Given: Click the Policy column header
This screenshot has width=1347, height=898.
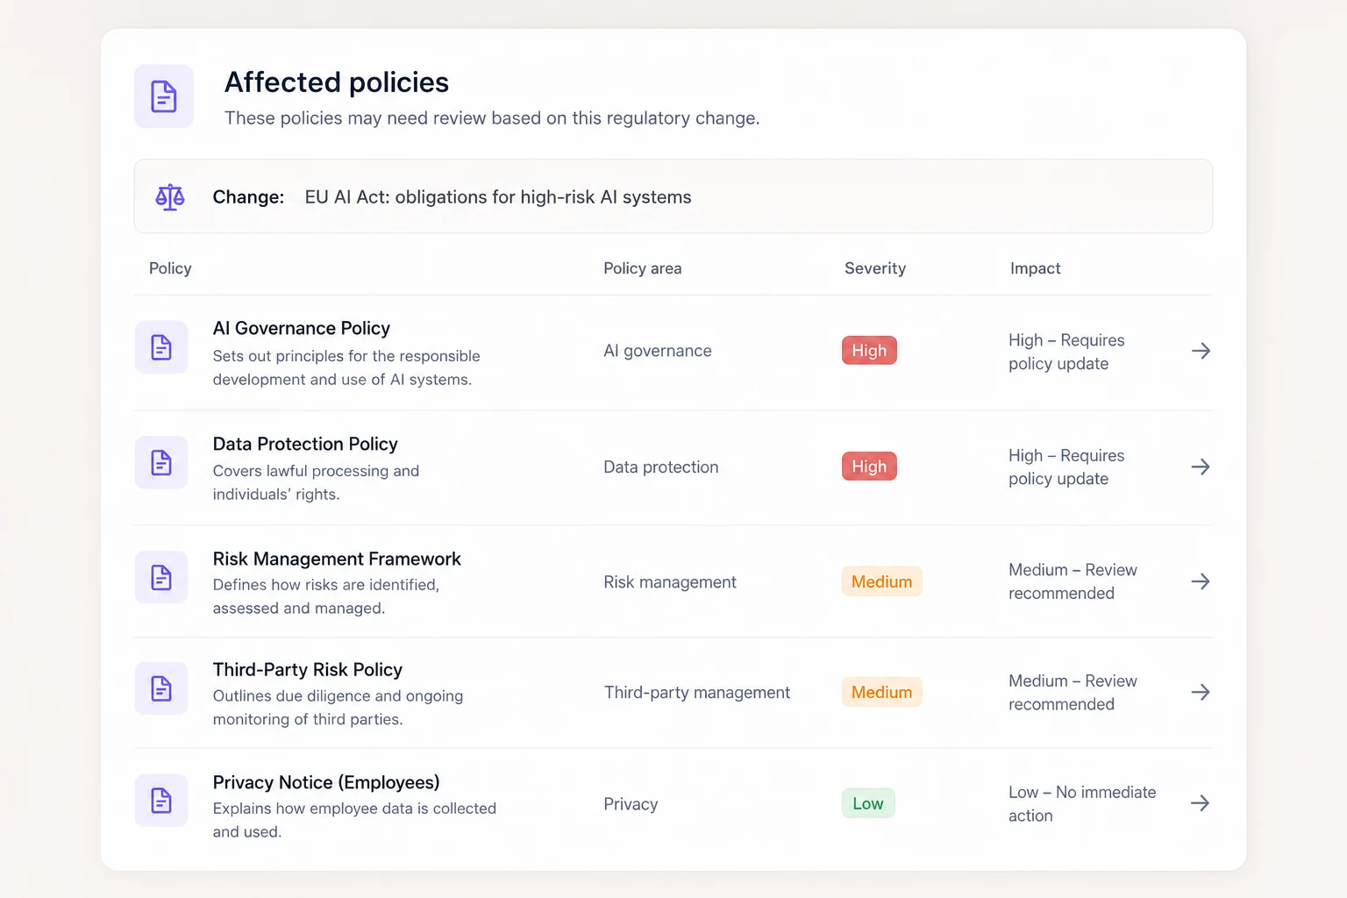Looking at the screenshot, I should point(170,268).
